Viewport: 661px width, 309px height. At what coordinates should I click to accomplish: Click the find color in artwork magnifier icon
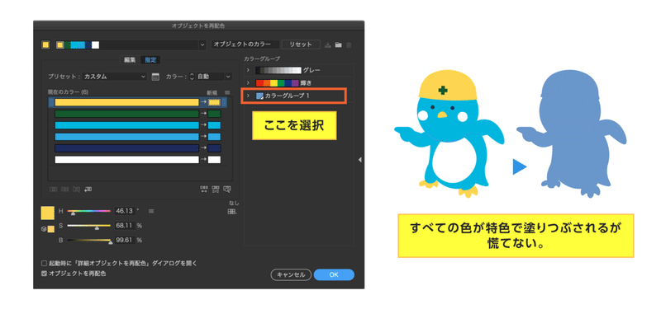tap(227, 190)
